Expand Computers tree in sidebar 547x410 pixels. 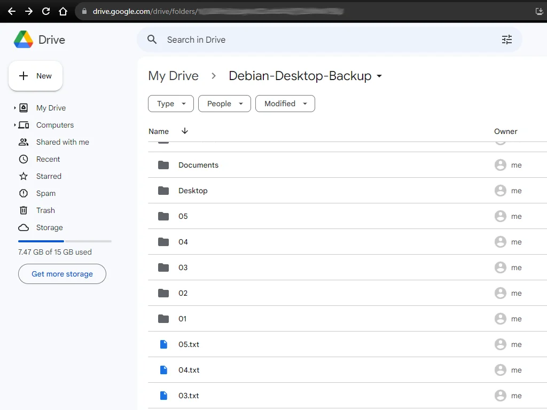point(14,125)
